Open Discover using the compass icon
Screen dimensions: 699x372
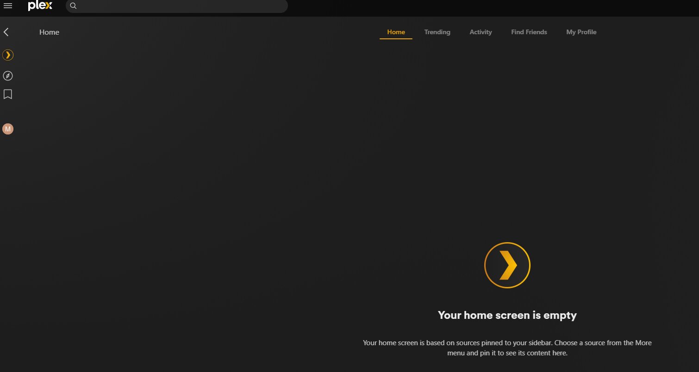[7, 75]
